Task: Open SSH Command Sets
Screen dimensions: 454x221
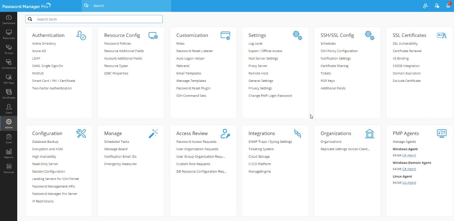Action: pos(191,96)
